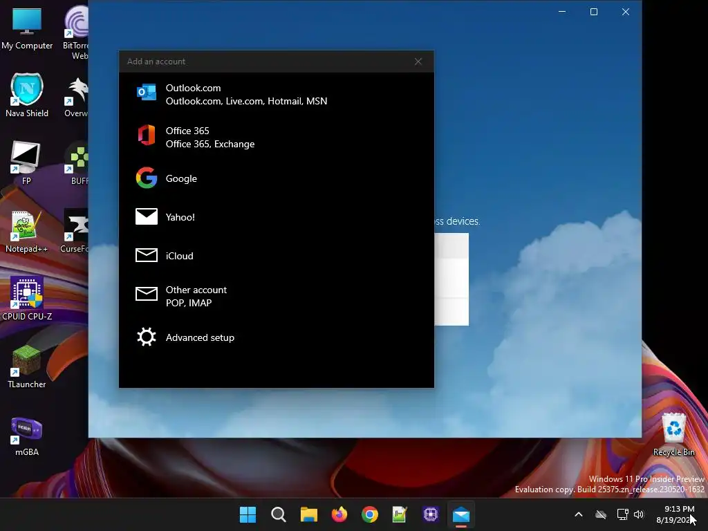Expand the hidden system tray icons
Screen dimensions: 708x531
pyautogui.click(x=579, y=514)
